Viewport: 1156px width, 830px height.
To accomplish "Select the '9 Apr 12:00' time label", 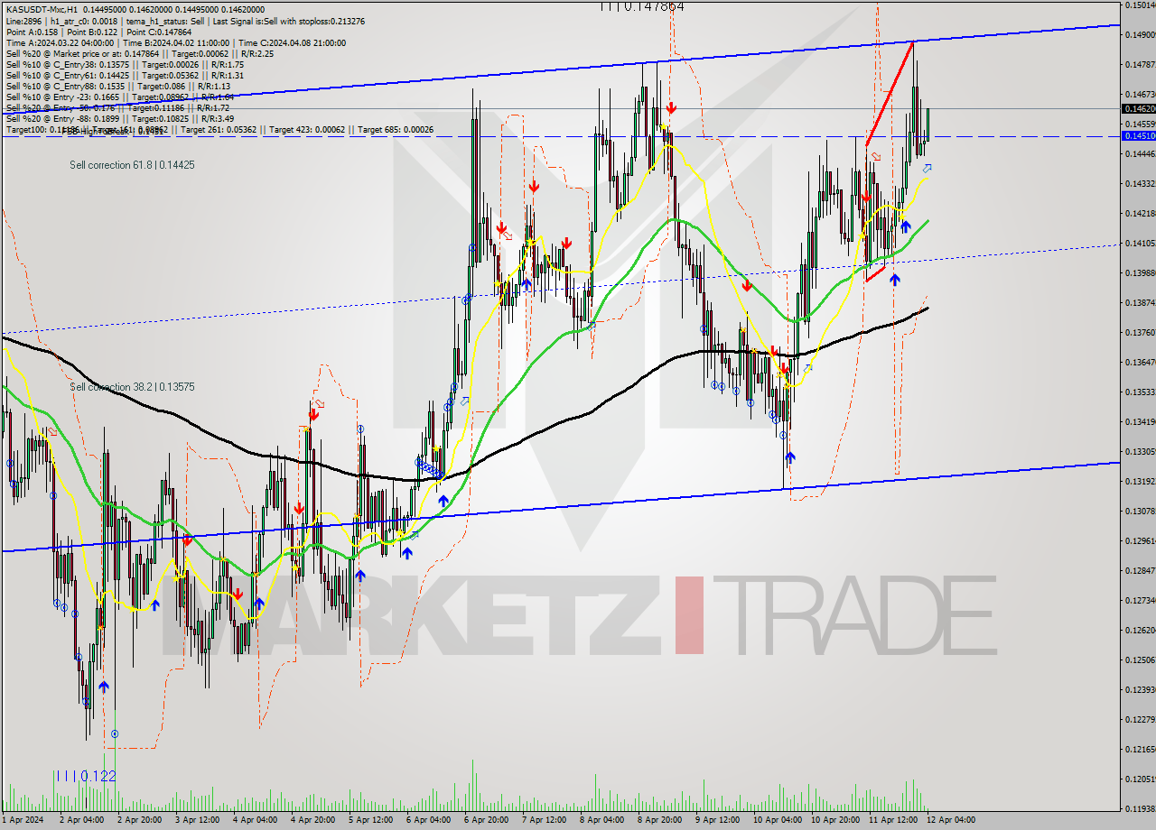I will pos(717,820).
